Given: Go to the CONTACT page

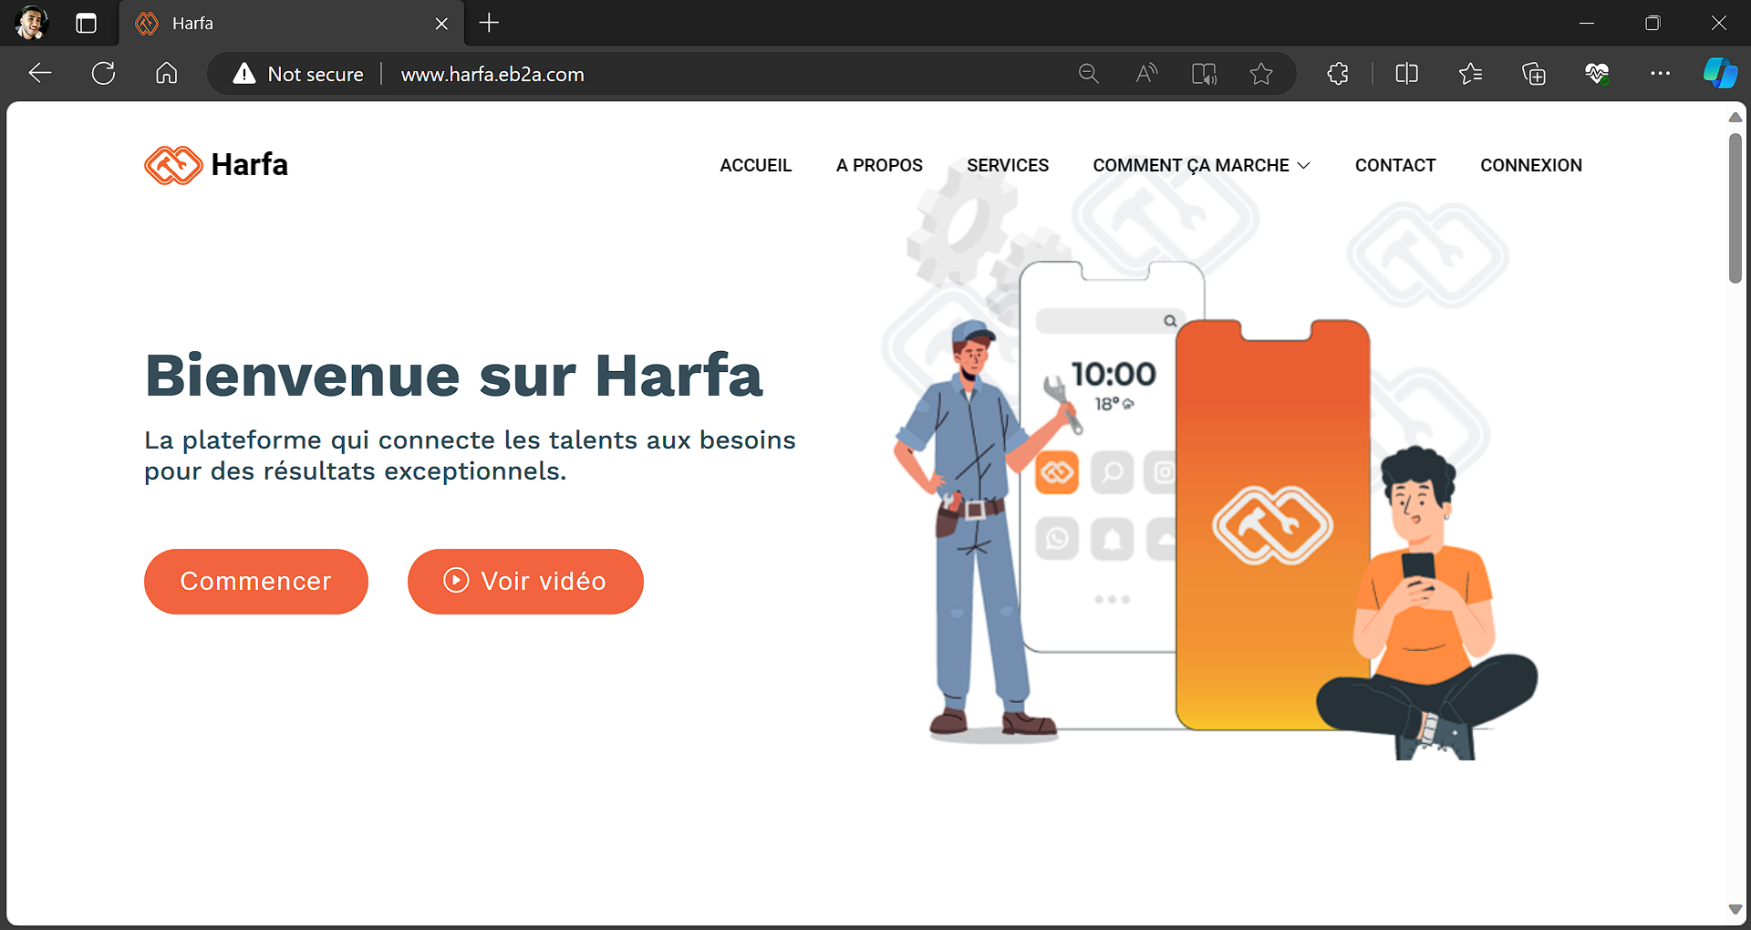Looking at the screenshot, I should (x=1395, y=165).
